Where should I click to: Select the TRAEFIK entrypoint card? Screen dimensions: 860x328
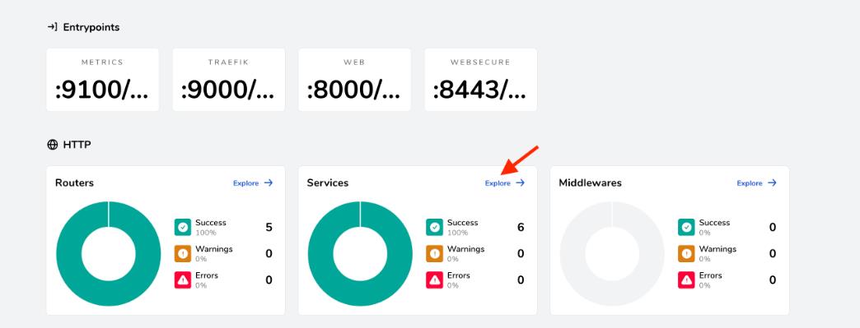point(229,80)
